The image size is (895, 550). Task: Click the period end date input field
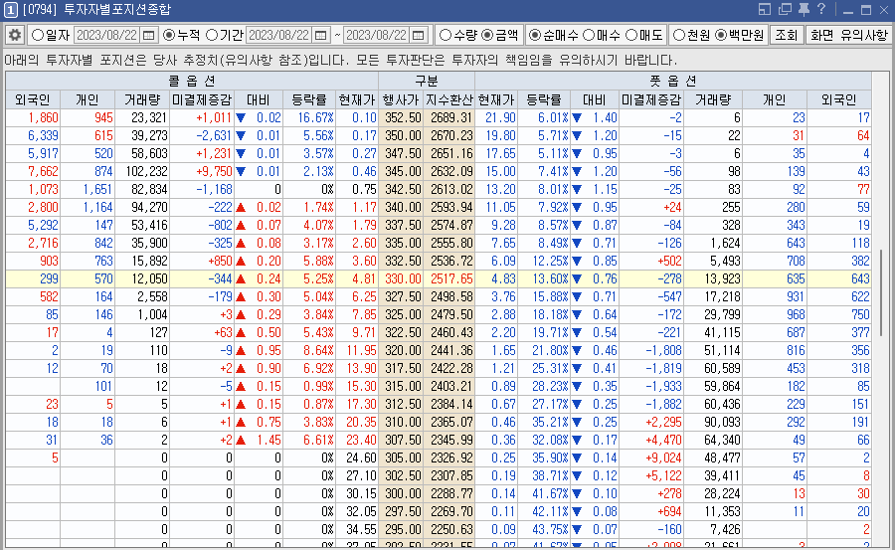click(x=377, y=36)
